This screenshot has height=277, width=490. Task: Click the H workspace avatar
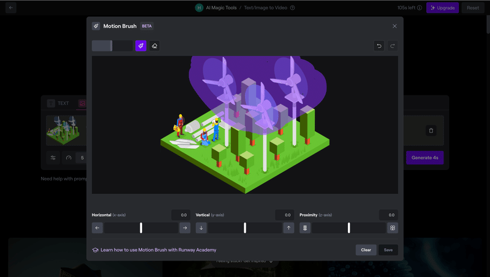click(x=199, y=8)
